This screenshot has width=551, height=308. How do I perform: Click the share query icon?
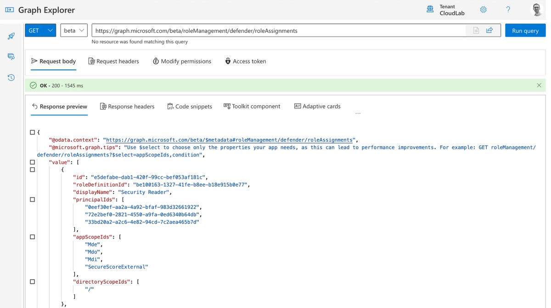(x=489, y=30)
